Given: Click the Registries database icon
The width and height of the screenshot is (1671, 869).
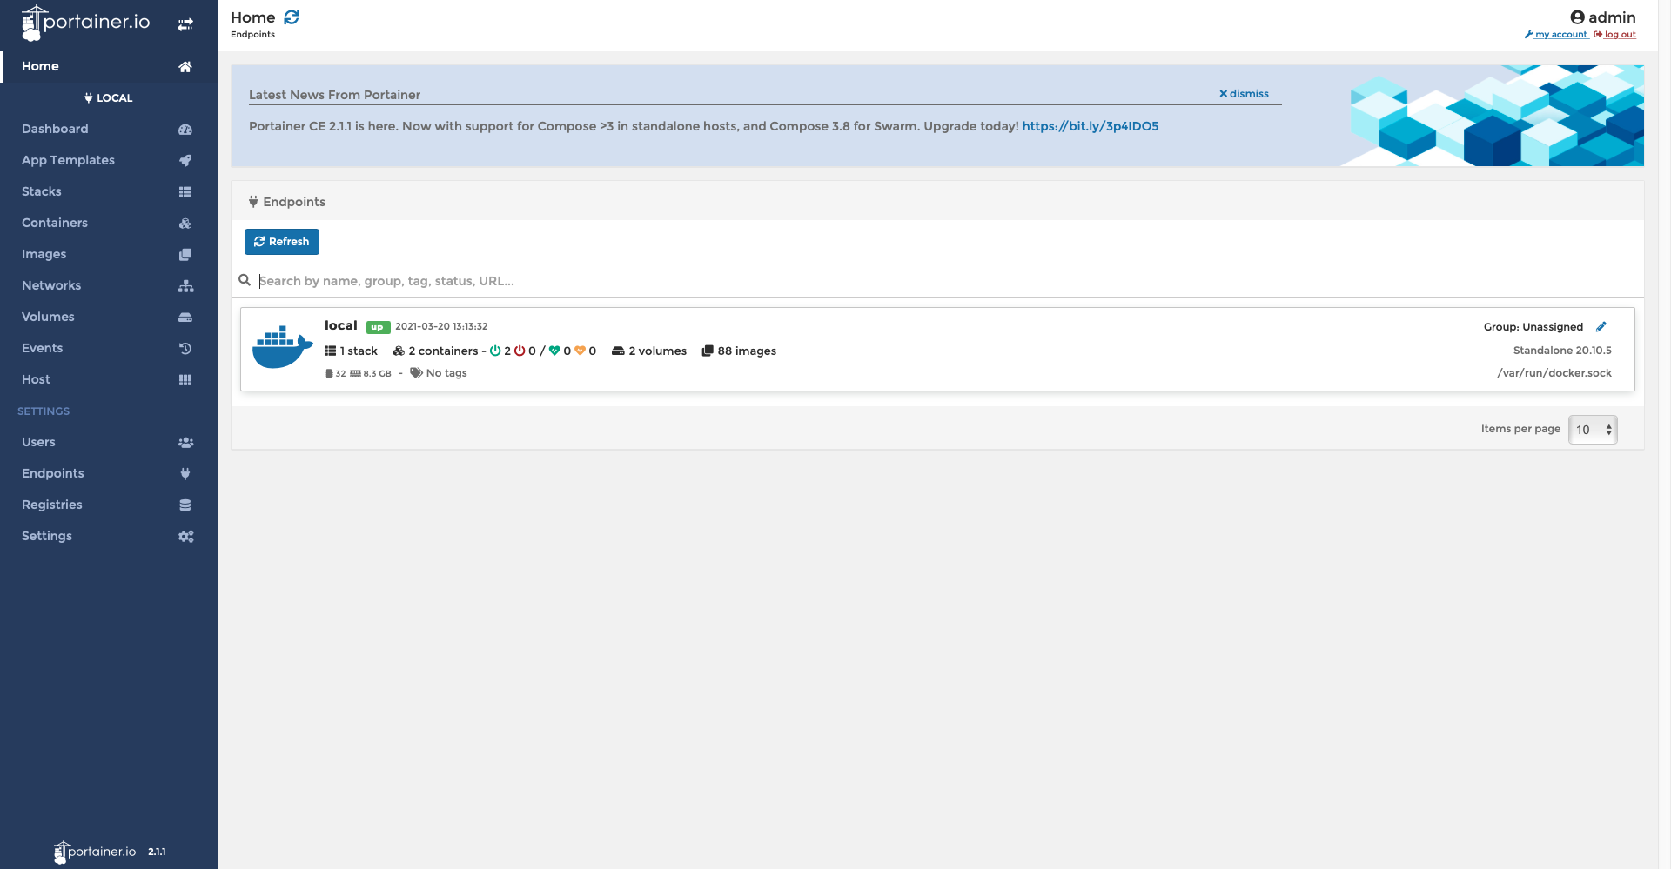Looking at the screenshot, I should click(185, 505).
